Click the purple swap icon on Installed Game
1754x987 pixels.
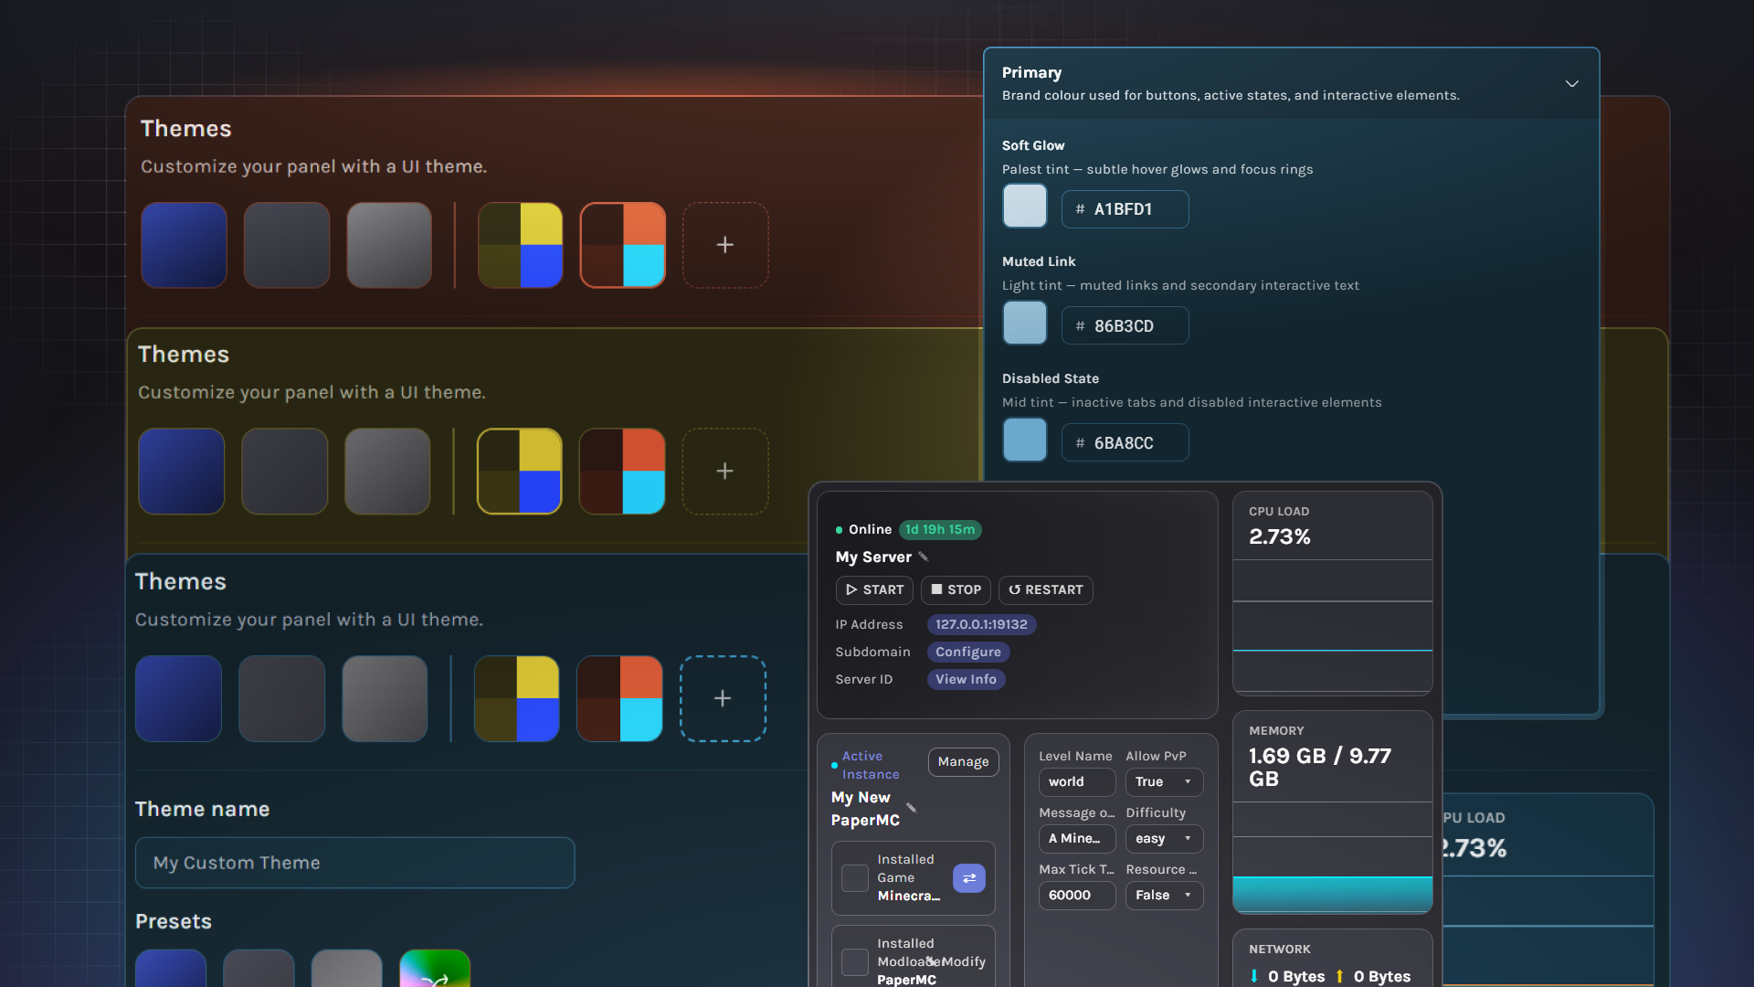pyautogui.click(x=969, y=878)
